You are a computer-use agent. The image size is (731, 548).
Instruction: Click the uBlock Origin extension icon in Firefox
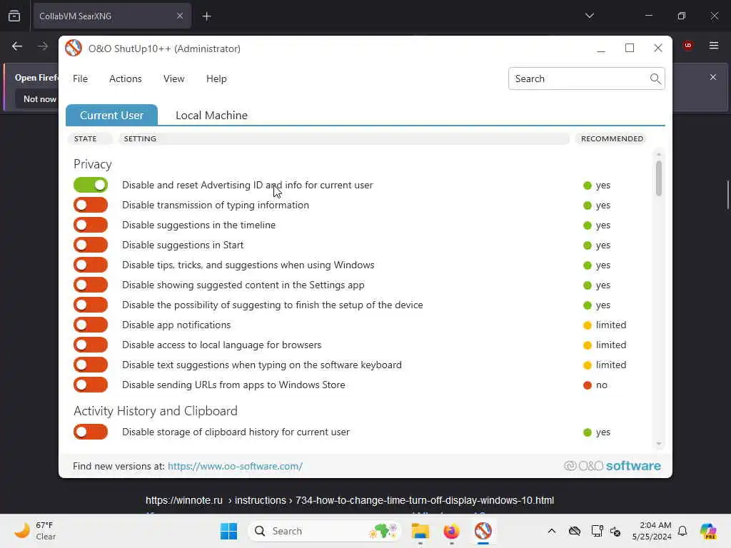point(688,46)
